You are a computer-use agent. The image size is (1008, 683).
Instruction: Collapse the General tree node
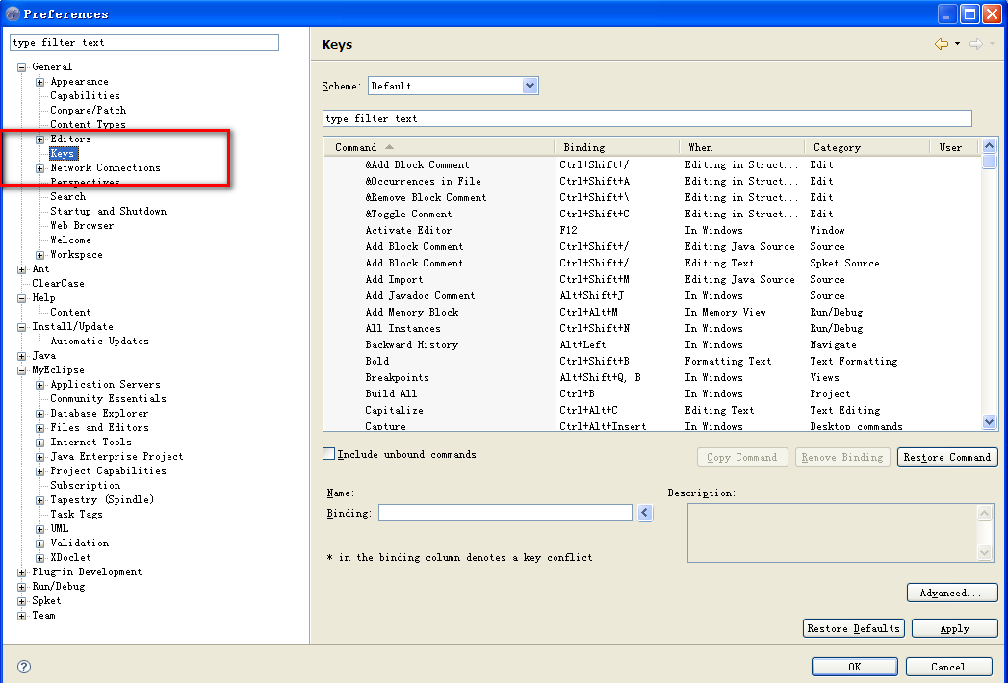tap(22, 67)
